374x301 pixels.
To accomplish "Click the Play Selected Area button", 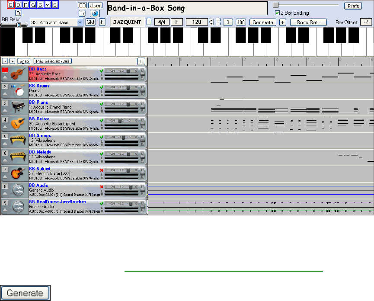I will [53, 61].
